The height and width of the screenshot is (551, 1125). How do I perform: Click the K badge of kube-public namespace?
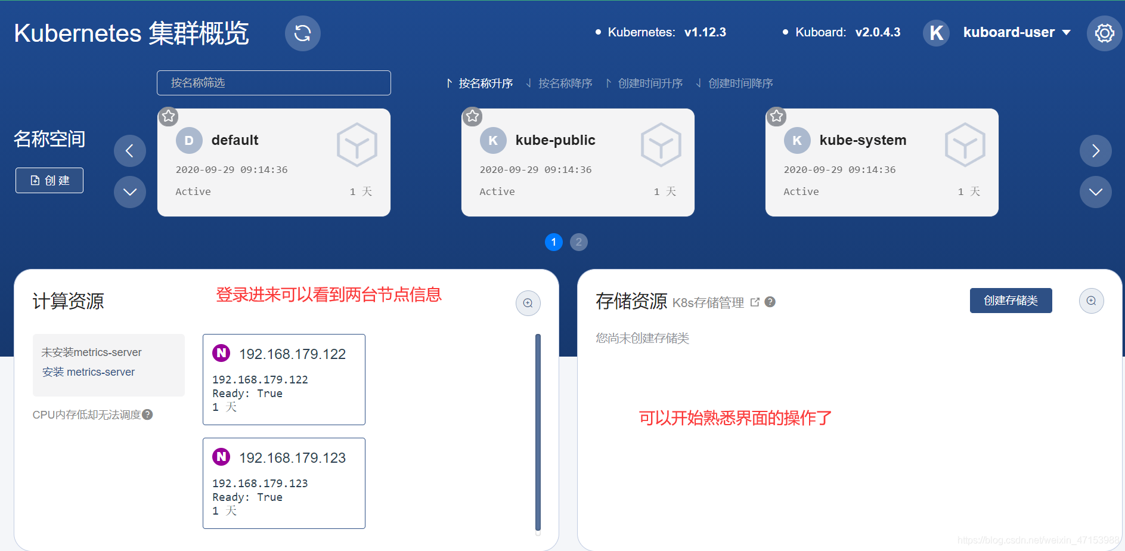click(493, 141)
